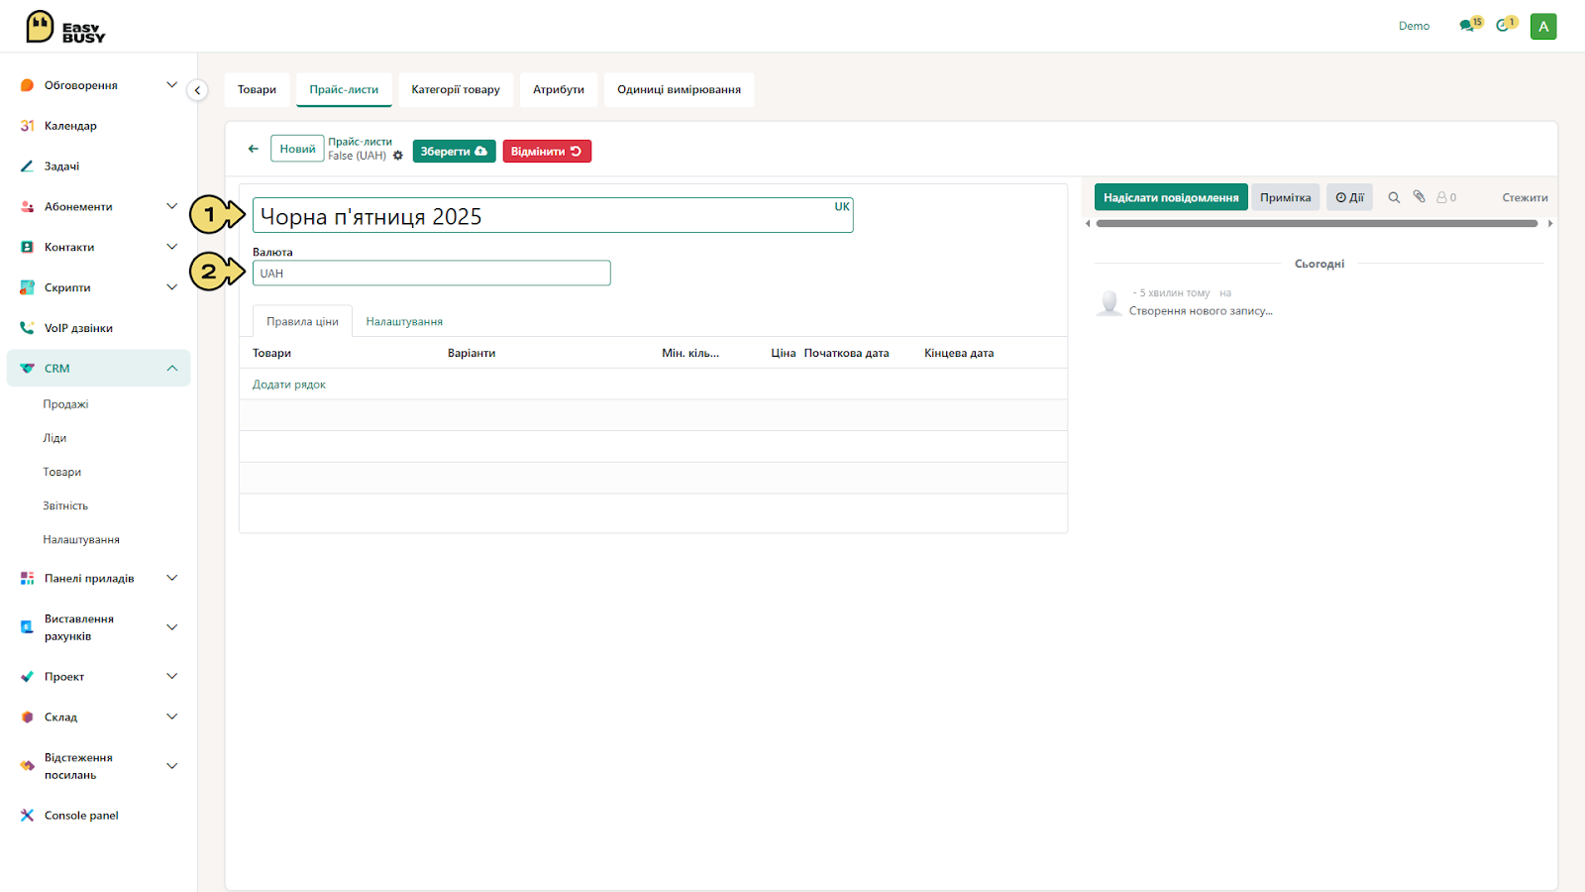Click the Додати рядок link
The width and height of the screenshot is (1585, 892).
coord(289,385)
